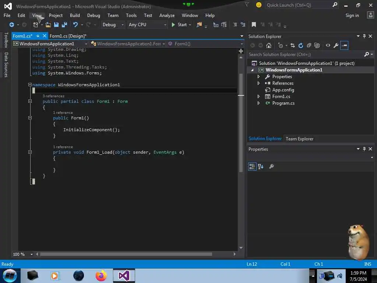Switch to the Team Explorer tab
This screenshot has width=377, height=283.
pyautogui.click(x=299, y=139)
